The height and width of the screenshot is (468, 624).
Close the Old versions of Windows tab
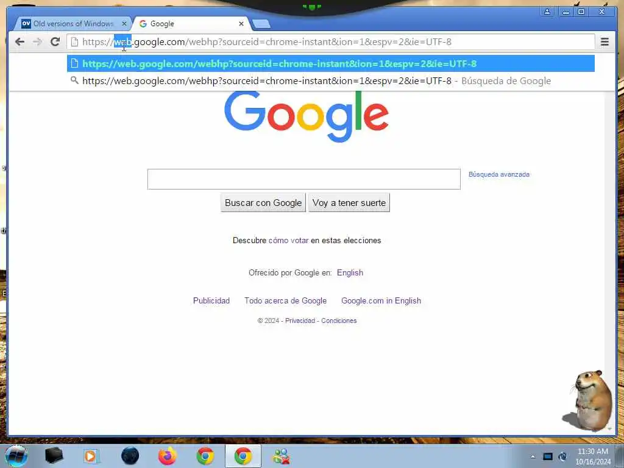coord(124,24)
